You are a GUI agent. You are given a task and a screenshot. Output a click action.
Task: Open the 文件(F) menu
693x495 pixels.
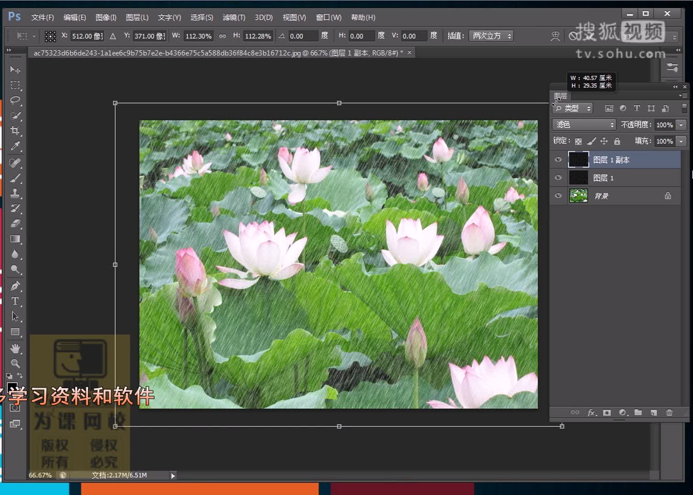coord(43,17)
